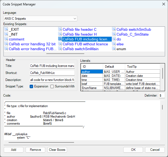The width and height of the screenshot is (168, 157).
Task: Click the icon next to comment snippet
Action: [6, 39]
